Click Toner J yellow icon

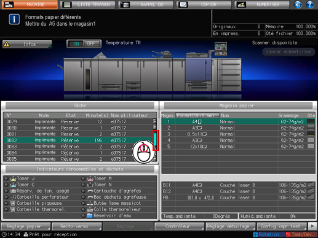[13, 178]
